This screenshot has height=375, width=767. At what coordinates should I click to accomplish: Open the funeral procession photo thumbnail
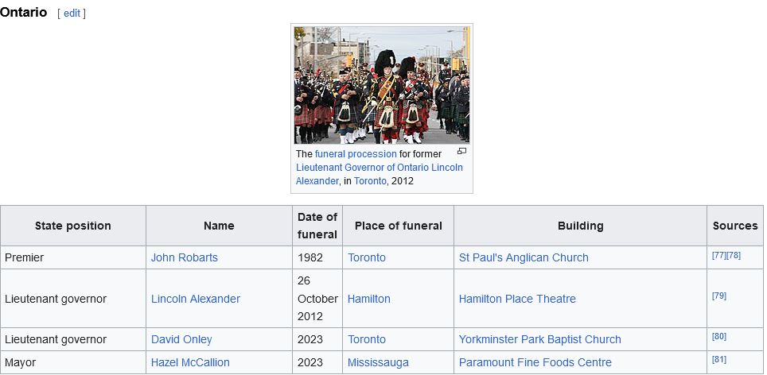pos(382,85)
